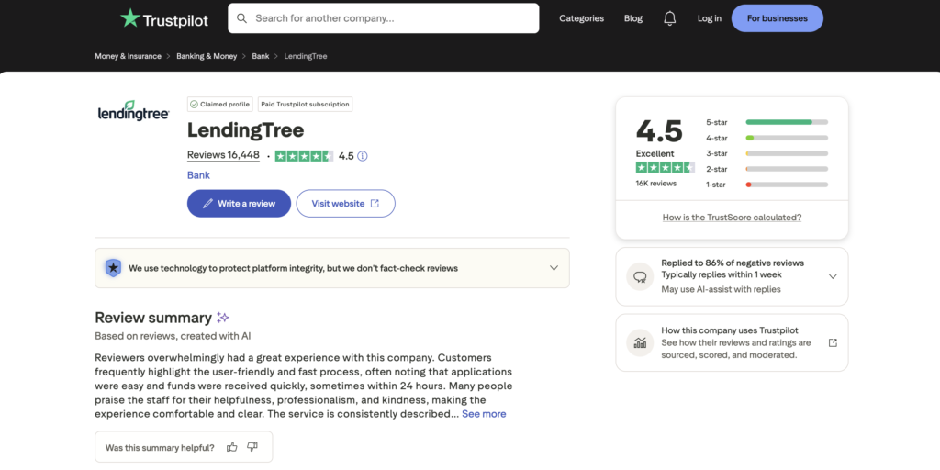This screenshot has height=470, width=940.
Task: Click the AI sparkle icon next to Review summary
Action: (x=222, y=318)
